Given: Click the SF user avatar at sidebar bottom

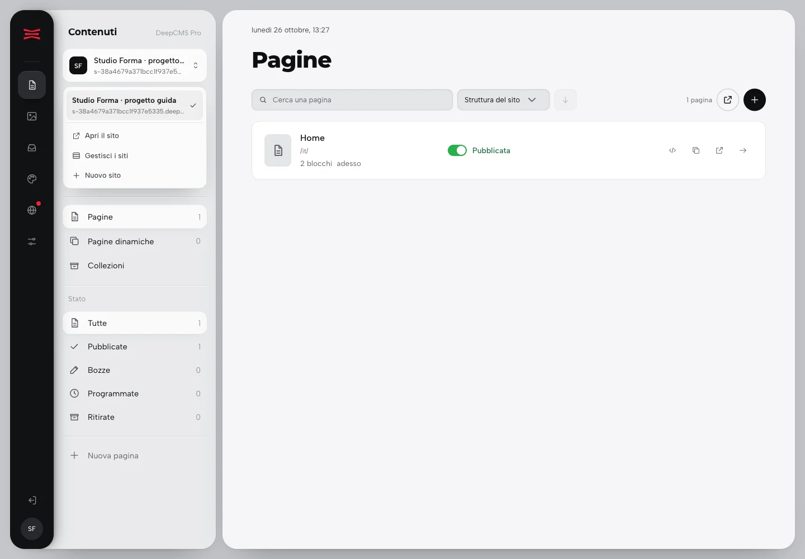Looking at the screenshot, I should point(32,529).
